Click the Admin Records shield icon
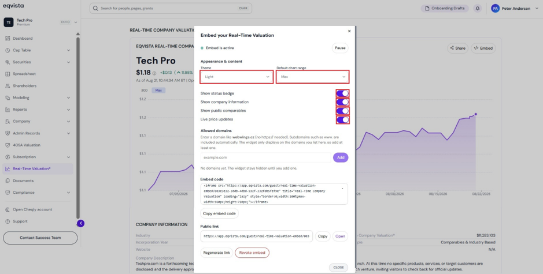Viewport: 543px width, 274px height. point(8,133)
